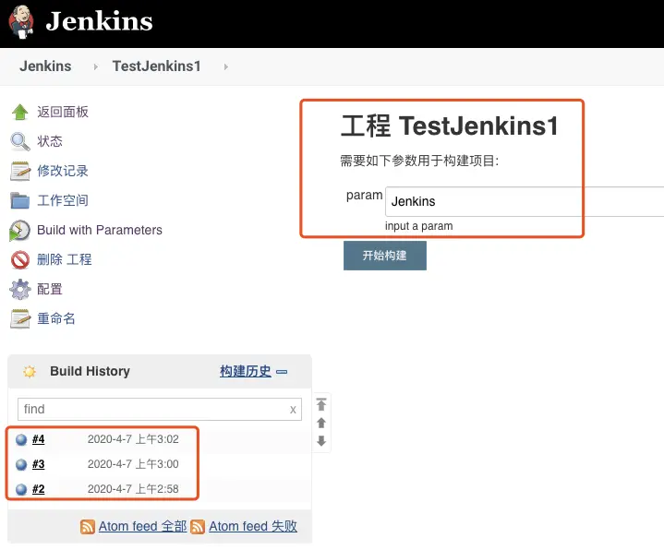
Task: Open the Jenkins breadcrumb link
Action: 45,66
